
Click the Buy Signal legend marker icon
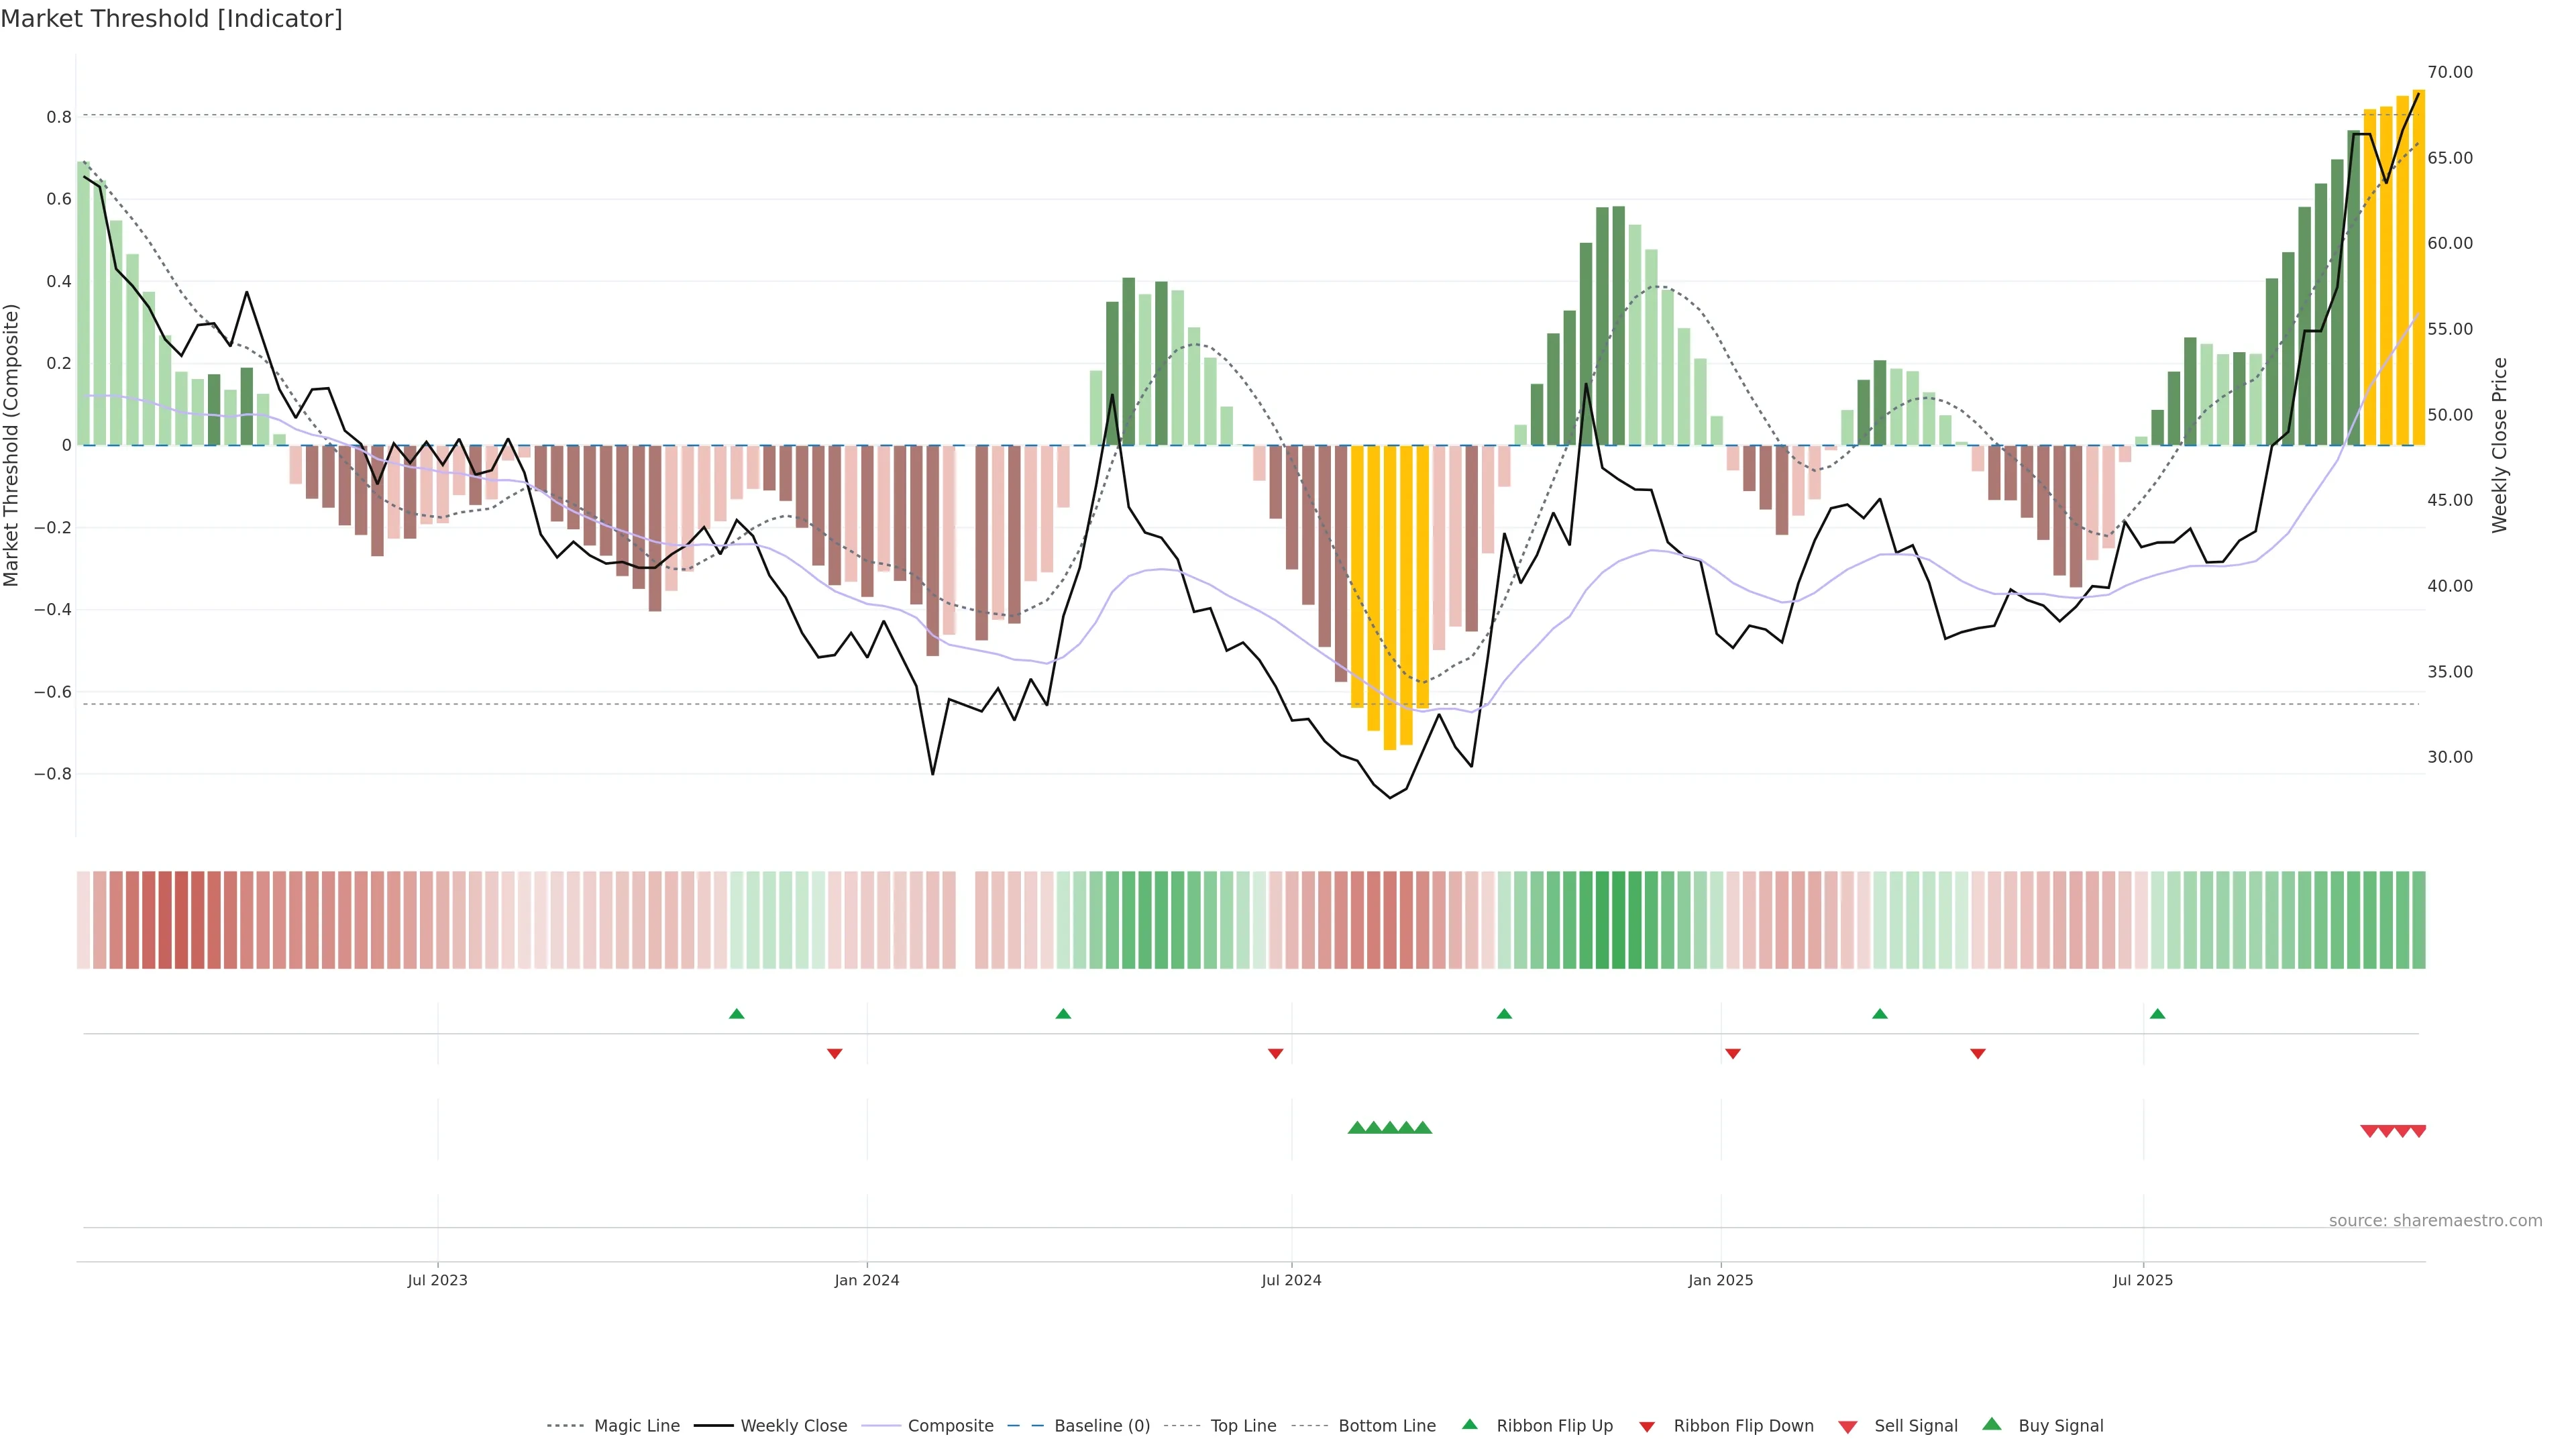[x=1992, y=1424]
